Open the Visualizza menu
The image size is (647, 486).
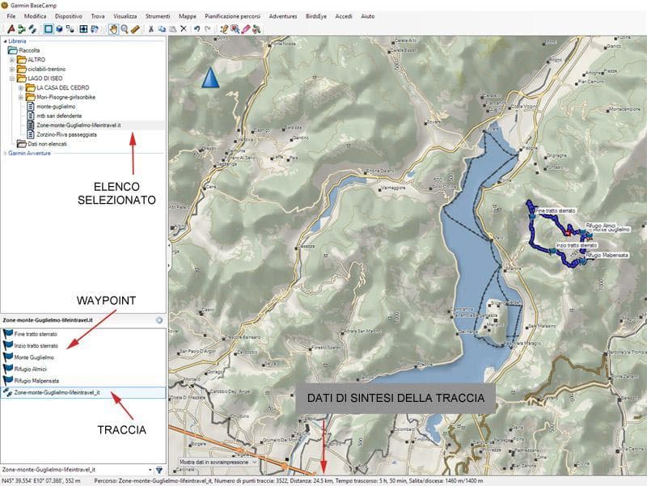tap(125, 16)
